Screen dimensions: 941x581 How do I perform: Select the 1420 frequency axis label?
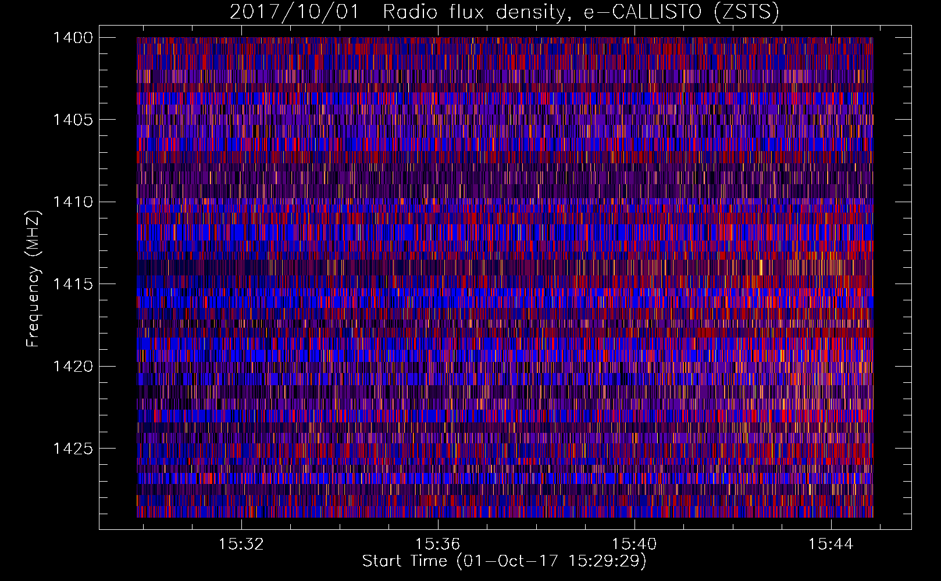(73, 366)
